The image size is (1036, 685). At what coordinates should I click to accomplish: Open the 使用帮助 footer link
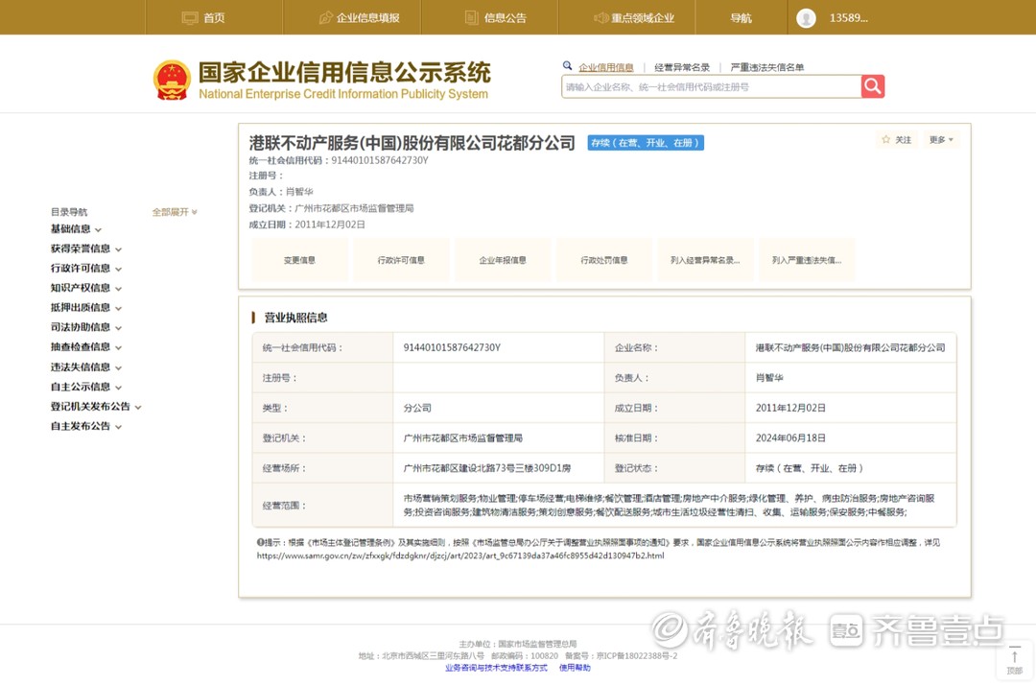(575, 668)
